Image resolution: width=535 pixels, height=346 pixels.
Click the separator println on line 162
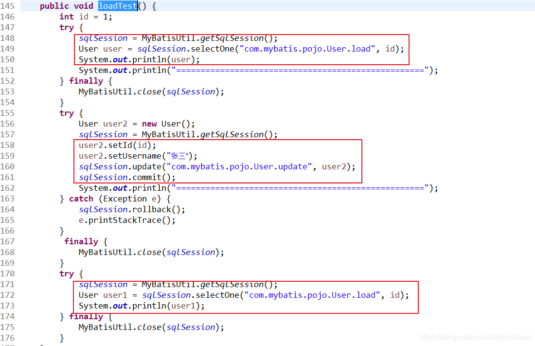pos(258,188)
